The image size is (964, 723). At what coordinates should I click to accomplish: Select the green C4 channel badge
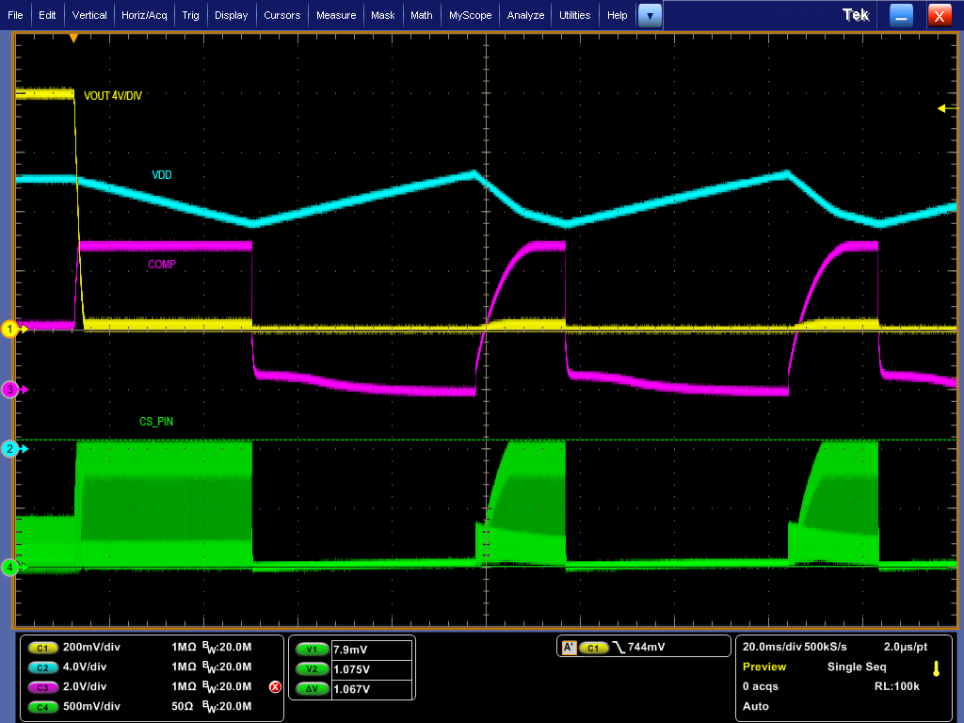(x=42, y=706)
